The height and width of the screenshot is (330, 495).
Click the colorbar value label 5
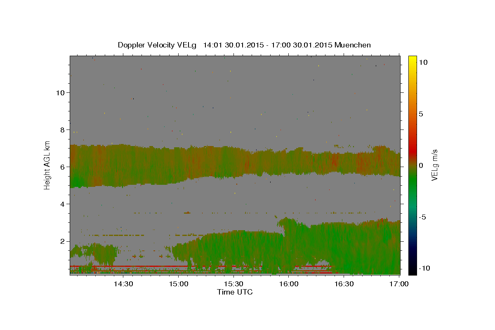[x=421, y=114]
